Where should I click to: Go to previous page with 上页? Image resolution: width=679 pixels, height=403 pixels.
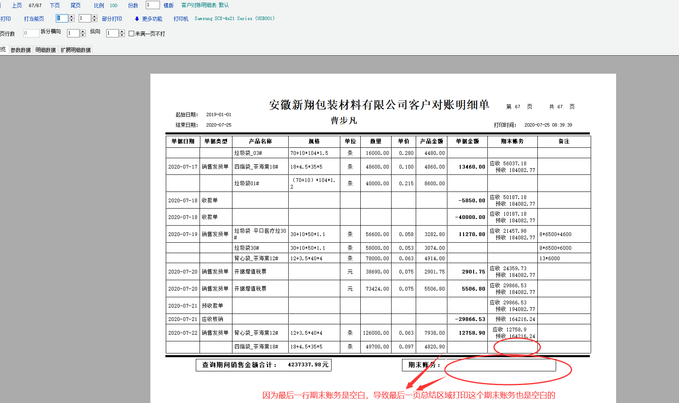(17, 5)
